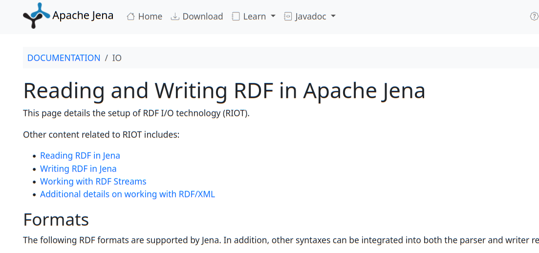Open the Javadoc menu label
The image size is (539, 253).
tap(311, 16)
